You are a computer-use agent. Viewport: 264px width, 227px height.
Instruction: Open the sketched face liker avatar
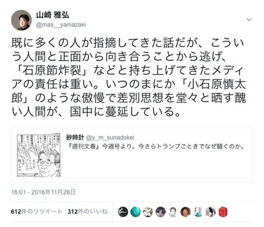pos(173,212)
